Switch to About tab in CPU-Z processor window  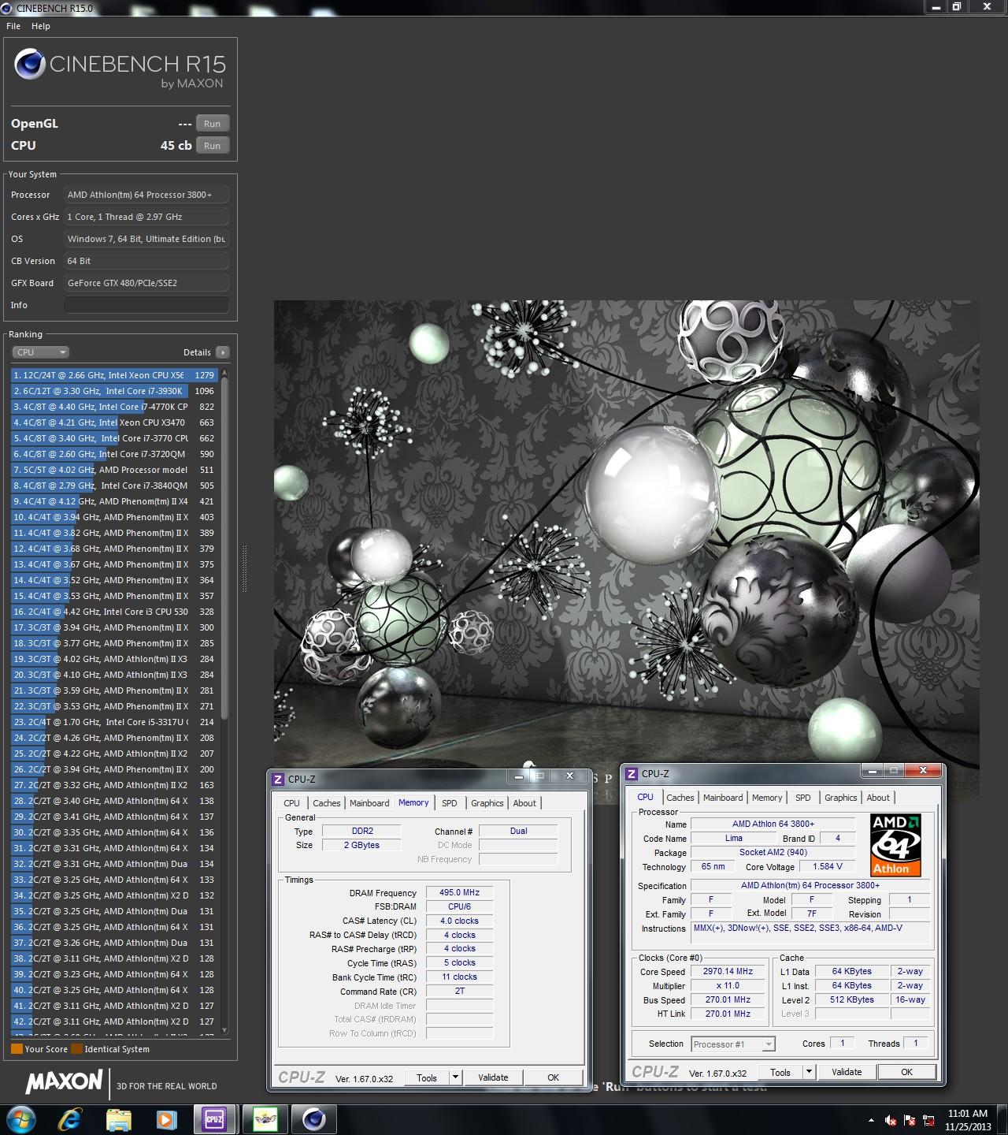click(x=878, y=798)
